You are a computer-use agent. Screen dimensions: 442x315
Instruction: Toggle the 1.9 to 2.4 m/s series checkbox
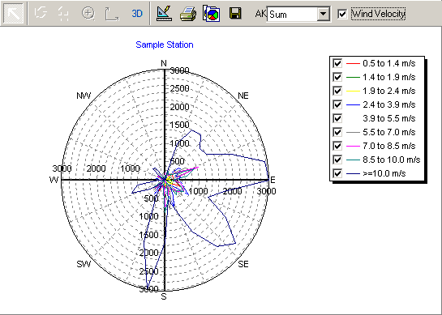tap(337, 91)
